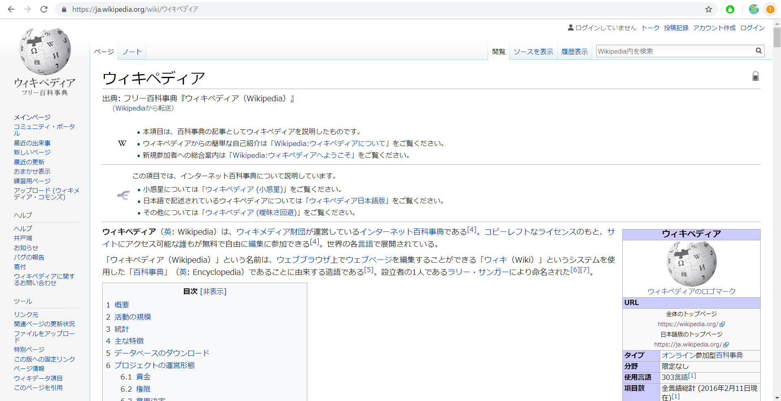Click the magnifier search button
The width and height of the screenshot is (781, 401).
[759, 51]
